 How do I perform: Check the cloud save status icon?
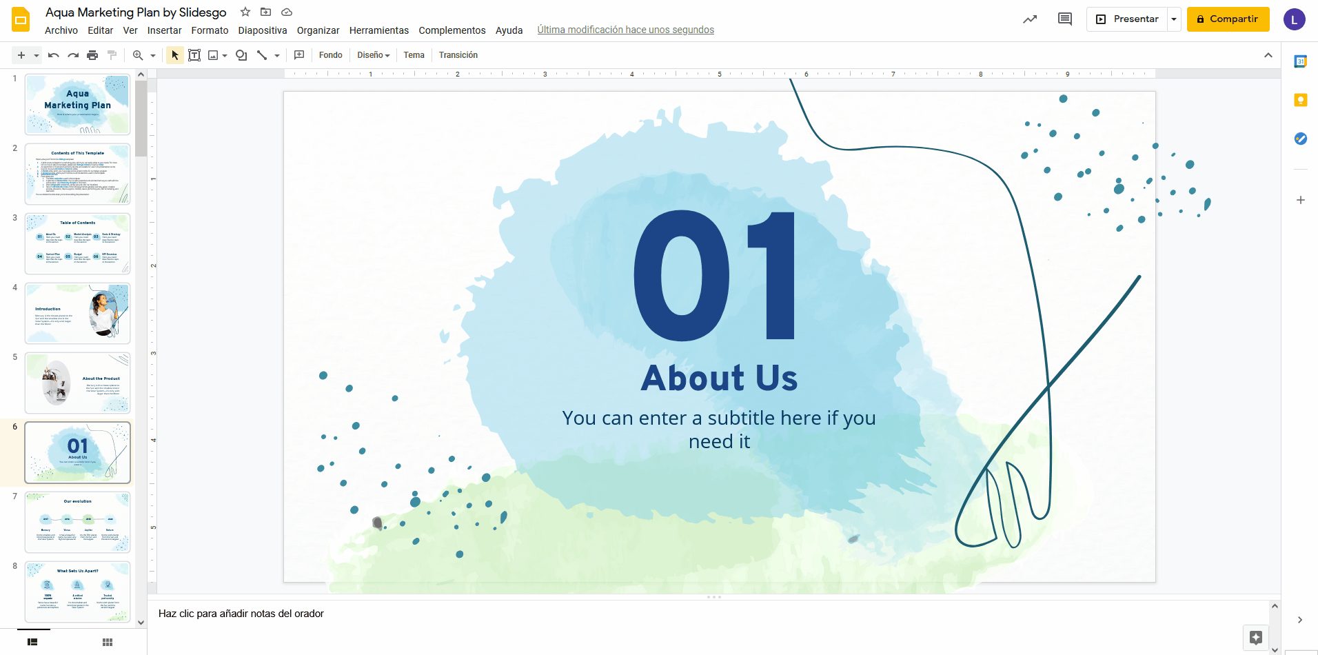287,12
